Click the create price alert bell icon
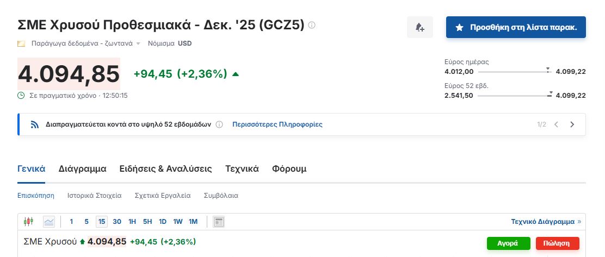This screenshot has height=257, width=605. point(419,27)
